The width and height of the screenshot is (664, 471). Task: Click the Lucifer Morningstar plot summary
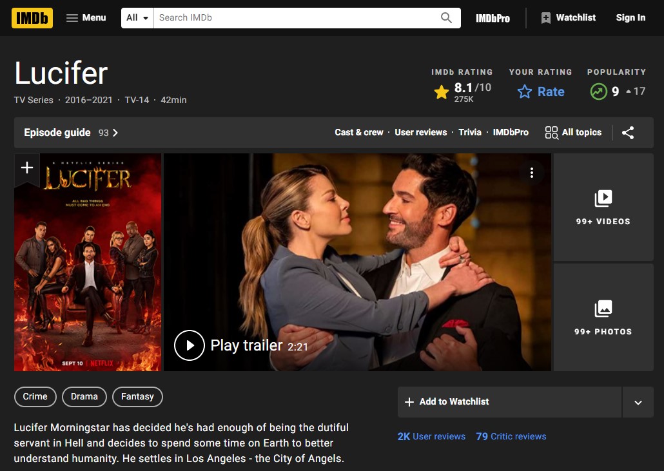pyautogui.click(x=181, y=443)
